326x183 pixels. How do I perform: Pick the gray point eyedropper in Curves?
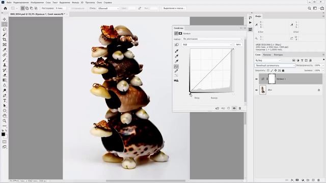pos(177,56)
